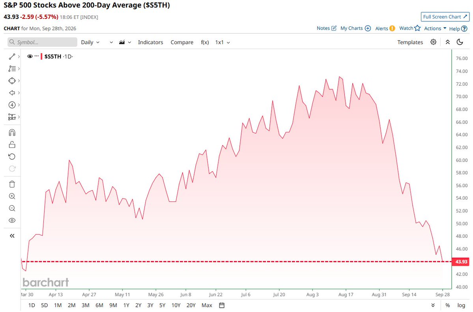
Task: Select the 2M time range
Action: 71,305
